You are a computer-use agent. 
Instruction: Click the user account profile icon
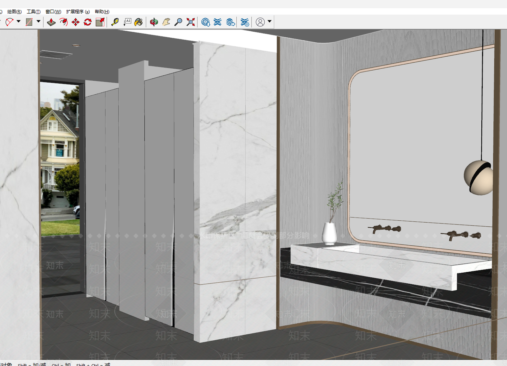[260, 22]
